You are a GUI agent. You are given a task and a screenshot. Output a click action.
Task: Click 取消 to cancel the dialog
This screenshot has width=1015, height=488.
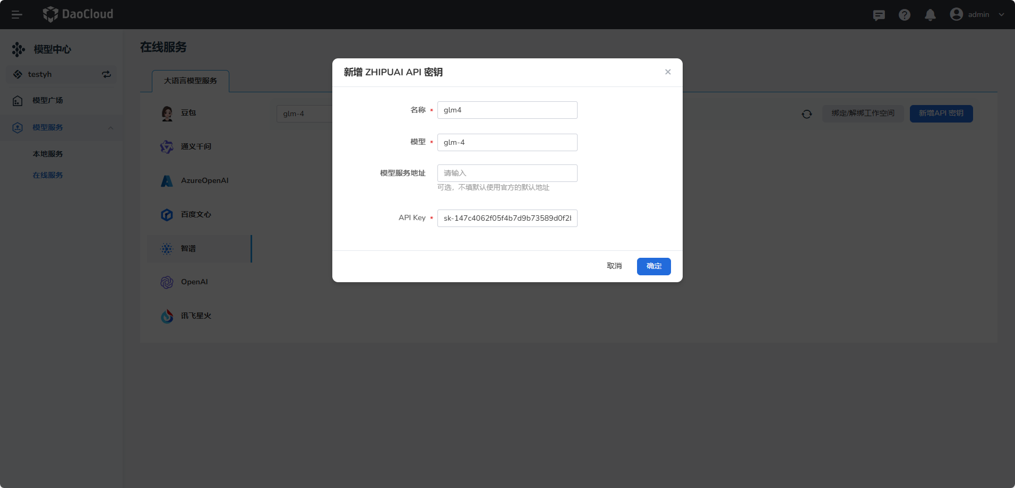(614, 266)
